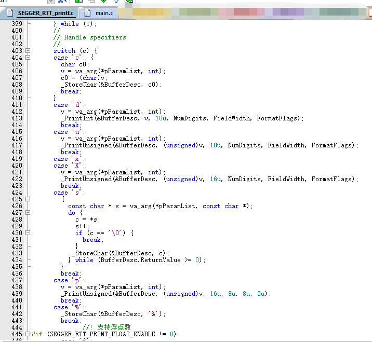Click line number 439 in the gutter
This screenshot has height=342, width=372.
tap(17, 294)
